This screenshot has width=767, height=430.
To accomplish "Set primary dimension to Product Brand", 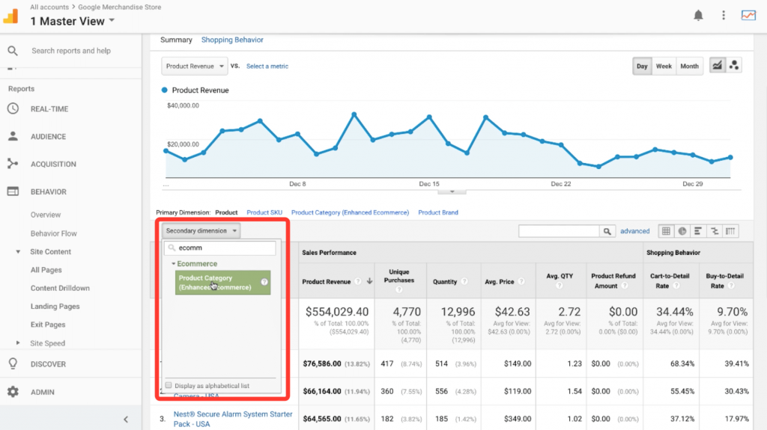I will point(438,212).
